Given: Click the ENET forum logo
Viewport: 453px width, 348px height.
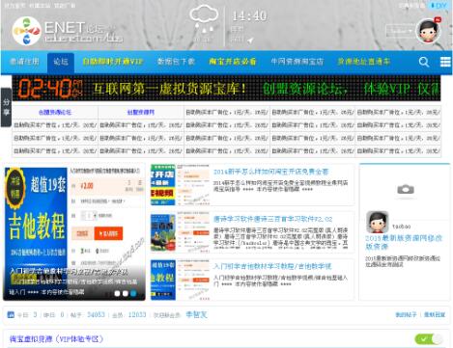Looking at the screenshot, I should (x=68, y=31).
